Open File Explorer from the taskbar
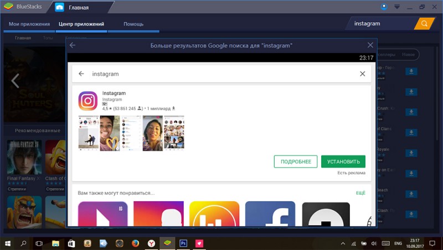Image resolution: width=443 pixels, height=250 pixels. coord(55,243)
